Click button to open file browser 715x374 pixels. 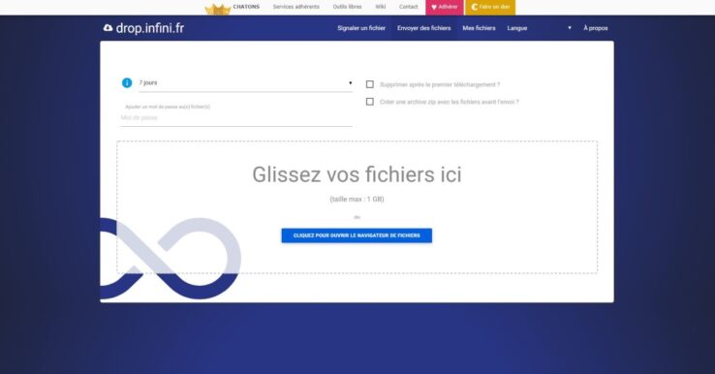357,235
